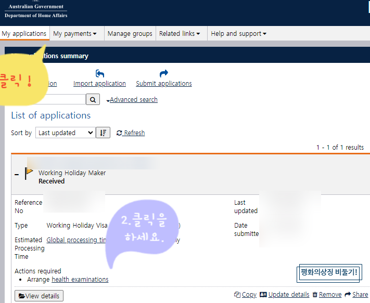Viewport: 370px width, 303px height.
Task: Click the magnifier search button
Action: point(93,99)
